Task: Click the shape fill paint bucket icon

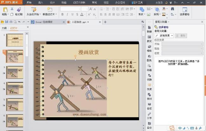Action: 164,9
